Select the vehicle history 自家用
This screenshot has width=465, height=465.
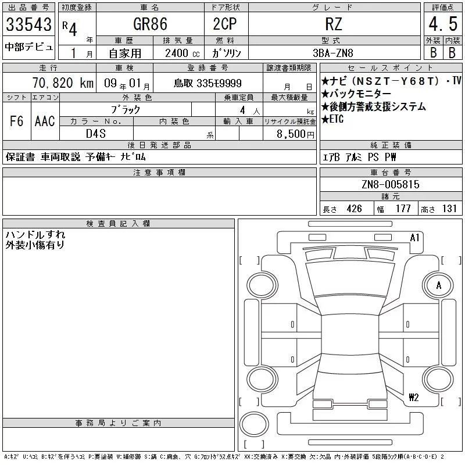[125, 53]
